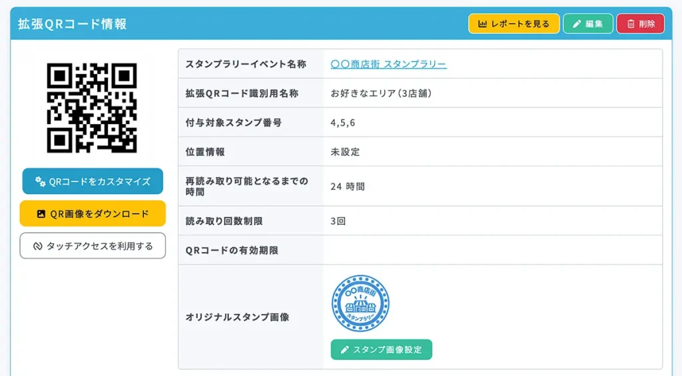This screenshot has height=376, width=682.
Task: Click the pencil icon in 編集 button
Action: [577, 24]
